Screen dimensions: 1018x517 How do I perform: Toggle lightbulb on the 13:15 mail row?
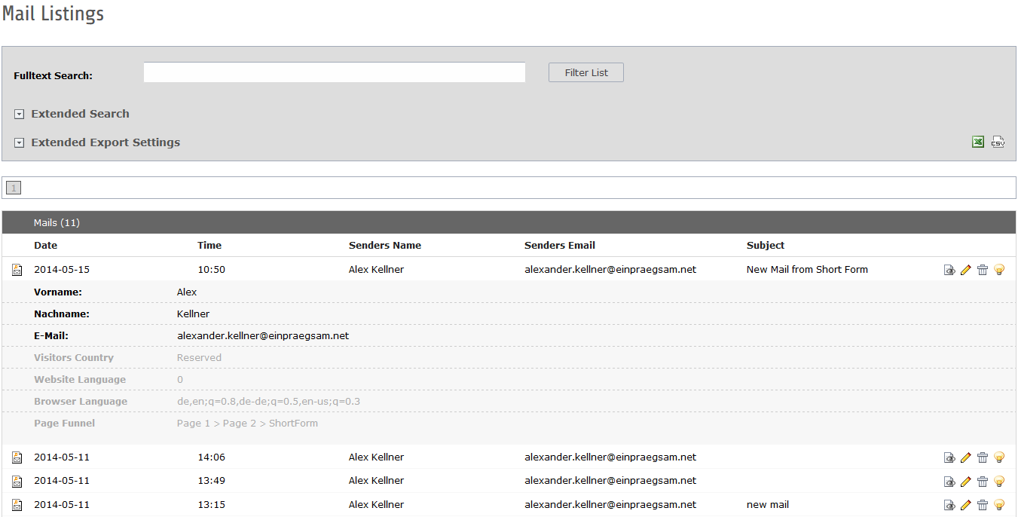(999, 505)
